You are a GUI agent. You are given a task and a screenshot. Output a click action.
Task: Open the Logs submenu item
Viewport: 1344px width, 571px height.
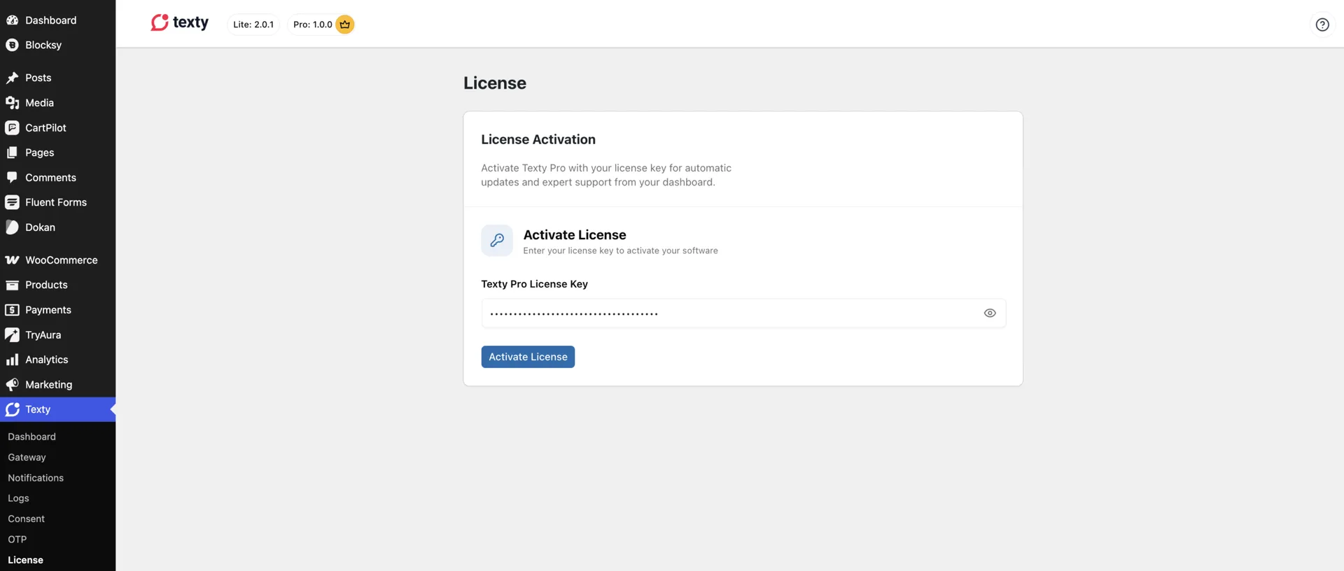pos(18,498)
